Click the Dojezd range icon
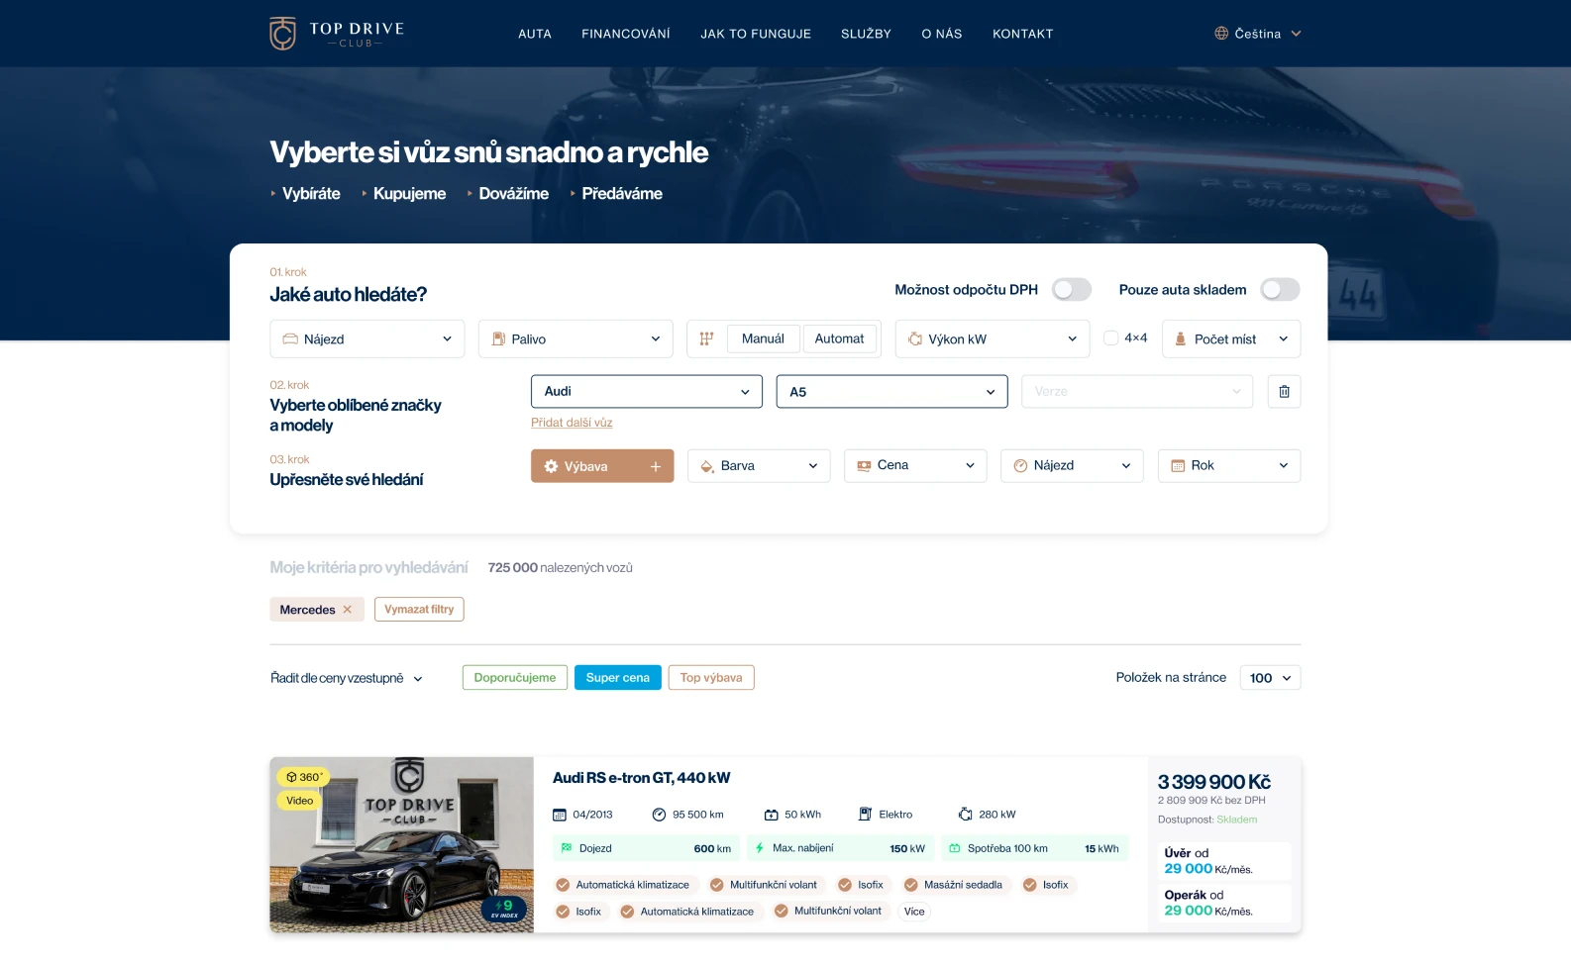The height and width of the screenshot is (966, 1571). point(567,848)
